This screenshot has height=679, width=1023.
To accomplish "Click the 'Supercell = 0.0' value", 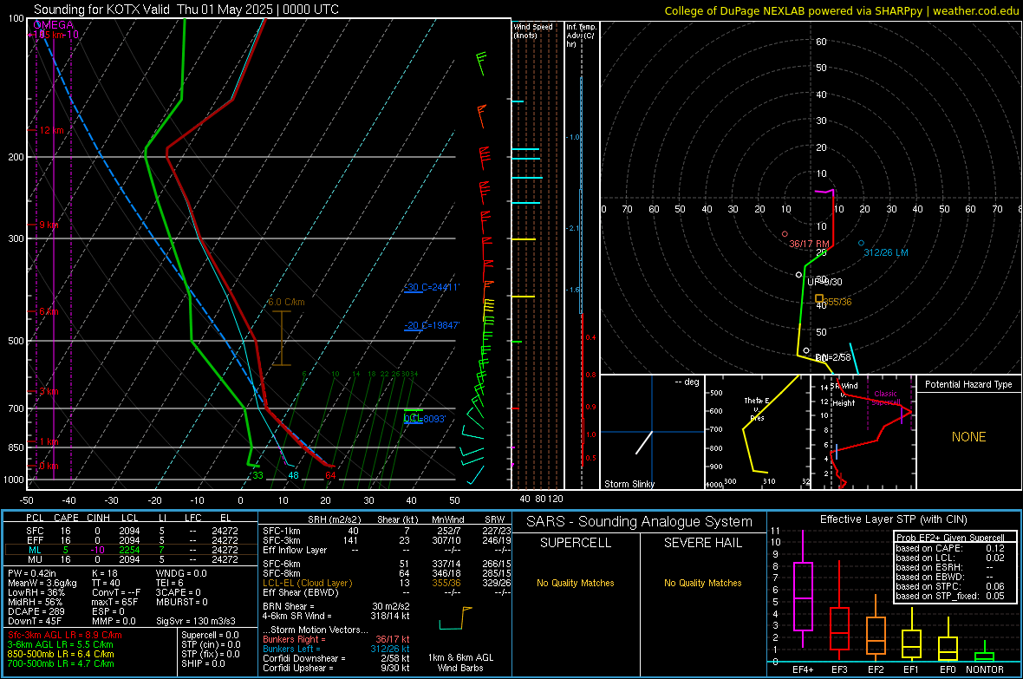I will [x=210, y=635].
